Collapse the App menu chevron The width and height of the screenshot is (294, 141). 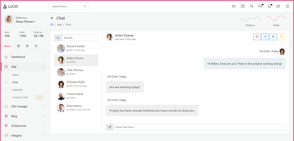[43, 67]
